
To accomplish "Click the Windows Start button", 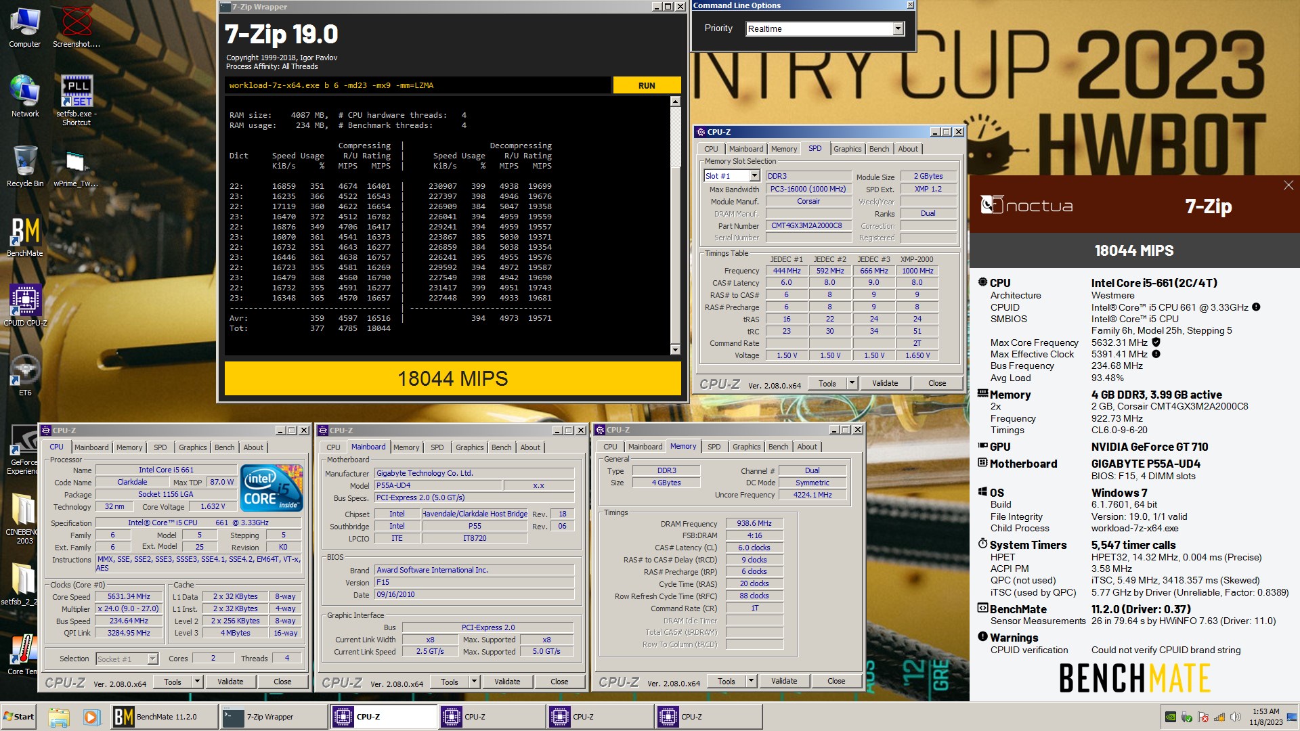I will click(x=19, y=717).
